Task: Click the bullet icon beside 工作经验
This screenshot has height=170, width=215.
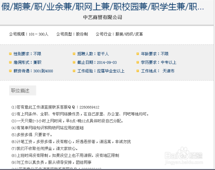Action: (74, 71)
